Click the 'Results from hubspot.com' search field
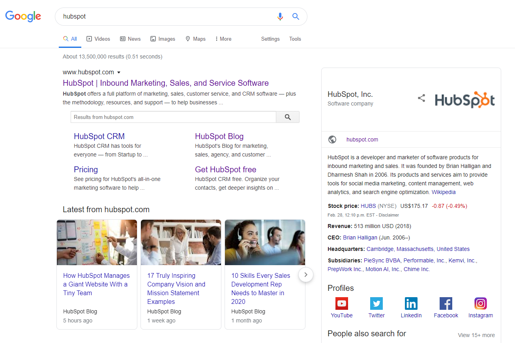 tap(173, 117)
